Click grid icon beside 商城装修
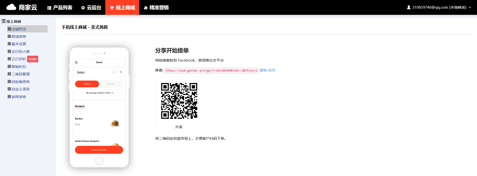 [9, 36]
